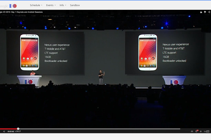Image resolution: width=211 pixels, height=140 pixels.
Task: Open the YouTube logo link
Action: [x=206, y=131]
